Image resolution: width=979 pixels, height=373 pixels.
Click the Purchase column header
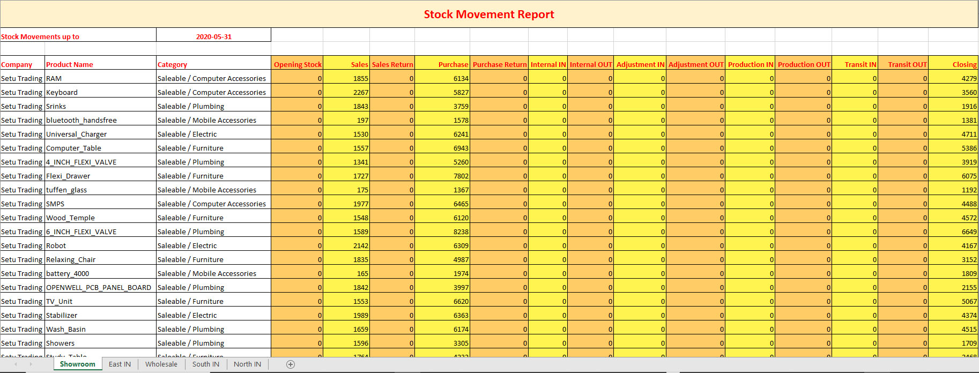point(442,63)
